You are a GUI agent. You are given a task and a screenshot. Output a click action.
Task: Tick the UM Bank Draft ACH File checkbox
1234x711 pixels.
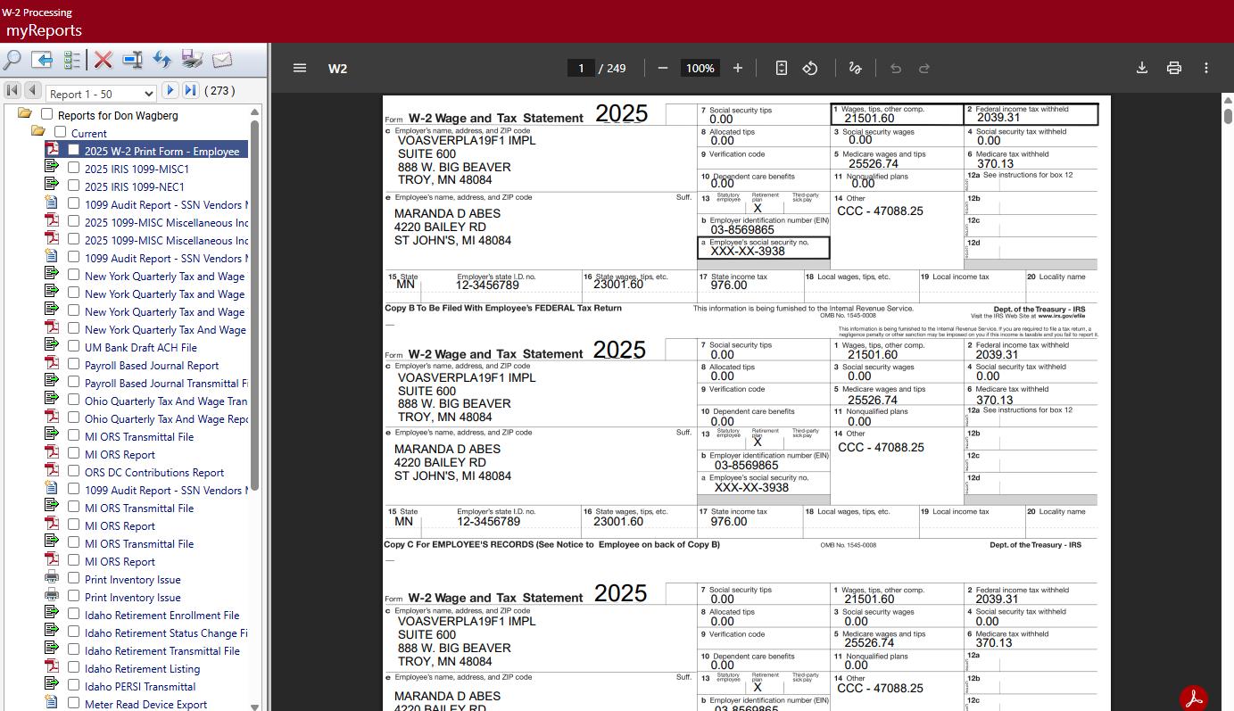(x=74, y=347)
